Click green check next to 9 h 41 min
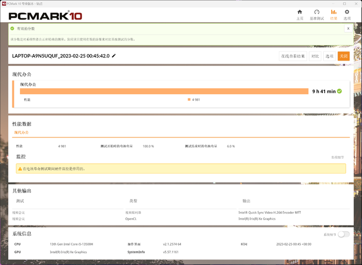 (x=339, y=91)
